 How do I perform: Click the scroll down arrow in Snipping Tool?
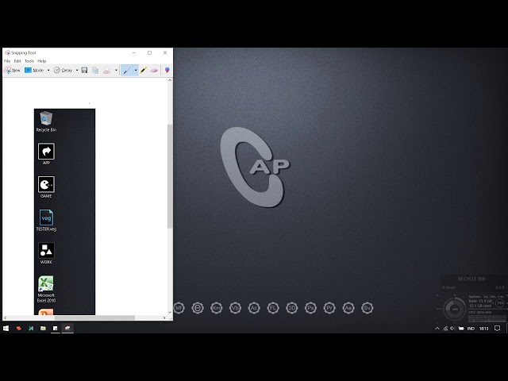170,312
